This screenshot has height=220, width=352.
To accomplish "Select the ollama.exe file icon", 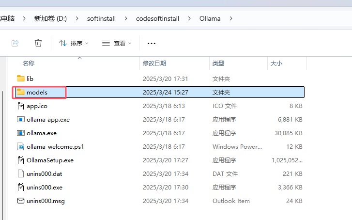I will click(21, 133).
